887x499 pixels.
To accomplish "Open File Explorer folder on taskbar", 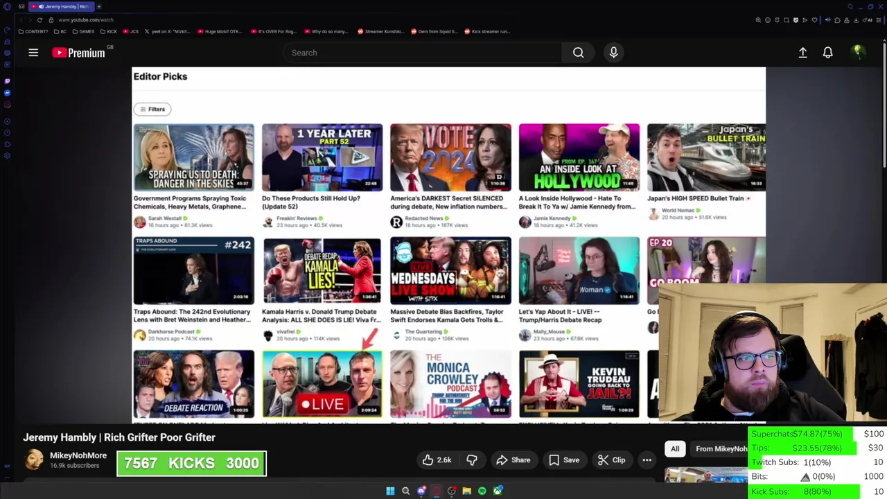I will coord(467,491).
